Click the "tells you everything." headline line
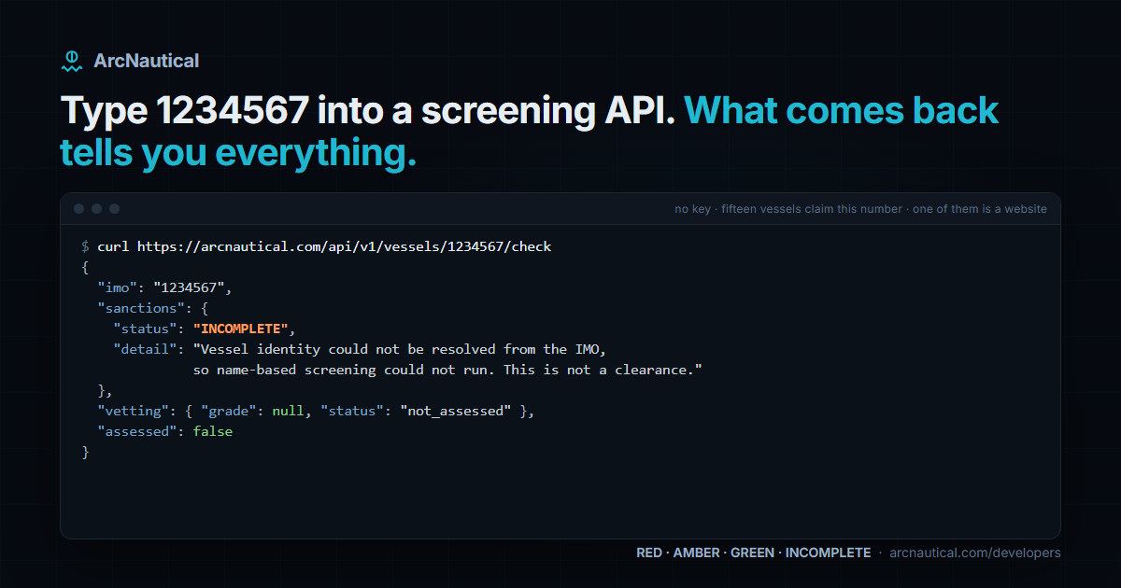Screen dimensions: 1121x588 [x=238, y=154]
